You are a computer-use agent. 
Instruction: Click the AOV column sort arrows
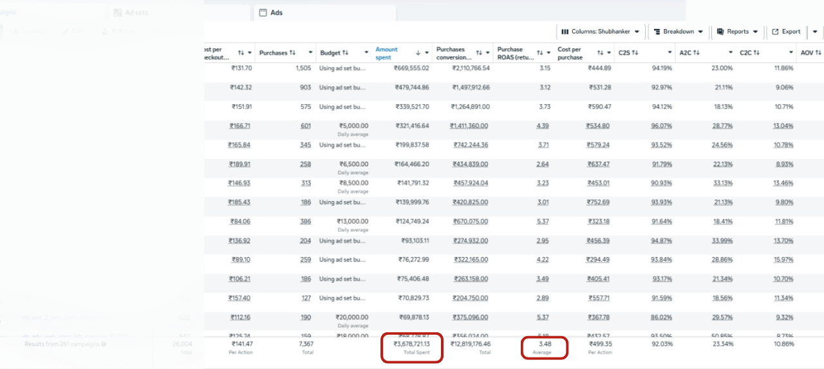tap(819, 53)
